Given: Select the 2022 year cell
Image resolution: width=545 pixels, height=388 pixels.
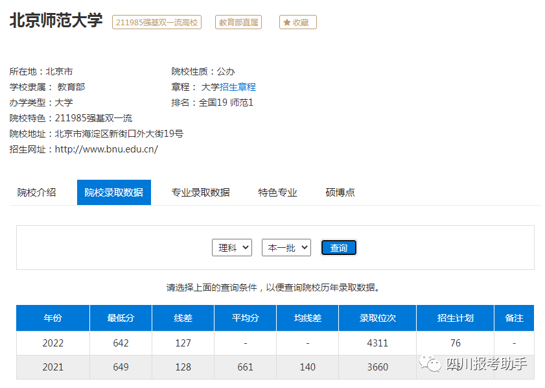Looking at the screenshot, I should click(x=53, y=343).
